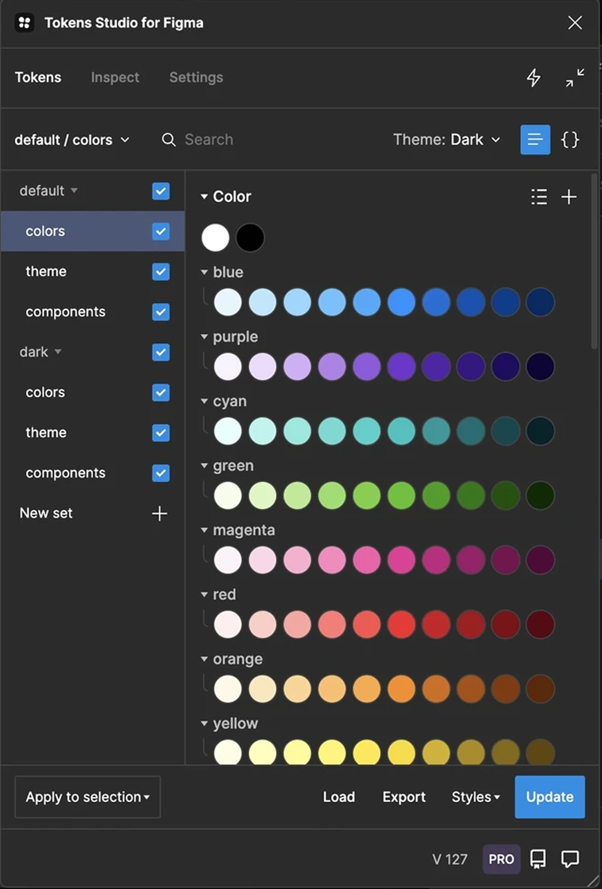This screenshot has width=602, height=889.
Task: Select the black color swatch
Action: tap(250, 238)
